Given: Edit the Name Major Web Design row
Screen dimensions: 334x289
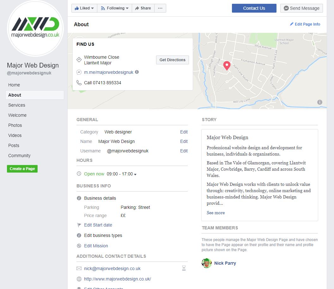Looking at the screenshot, I should click(184, 141).
